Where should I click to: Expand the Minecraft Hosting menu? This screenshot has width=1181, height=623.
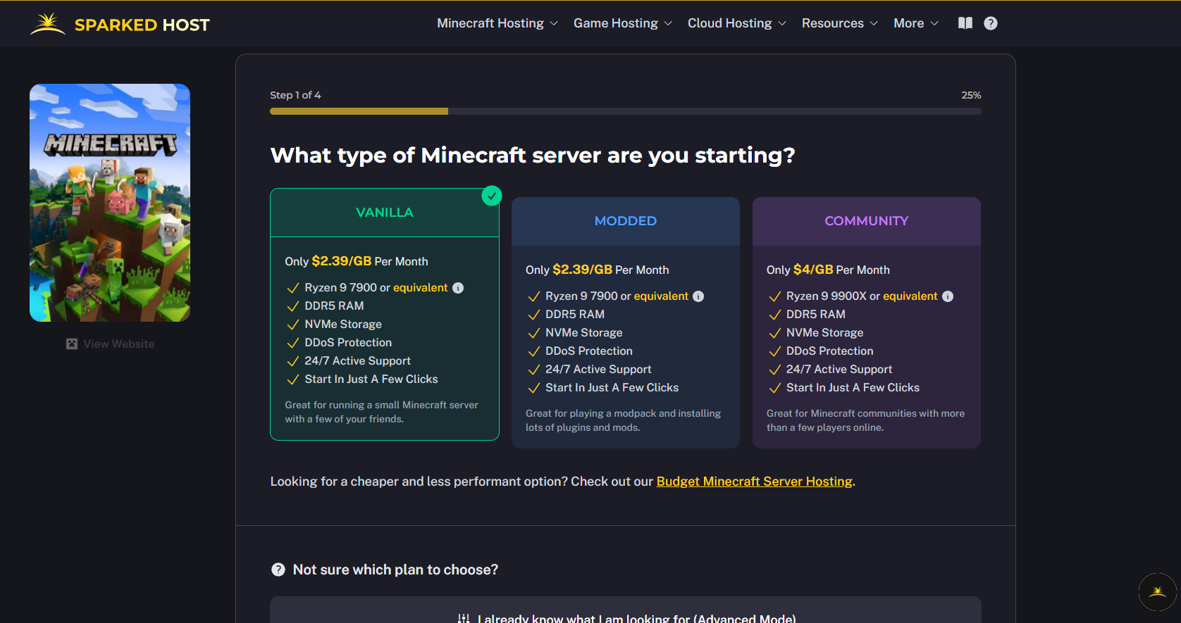(x=497, y=23)
